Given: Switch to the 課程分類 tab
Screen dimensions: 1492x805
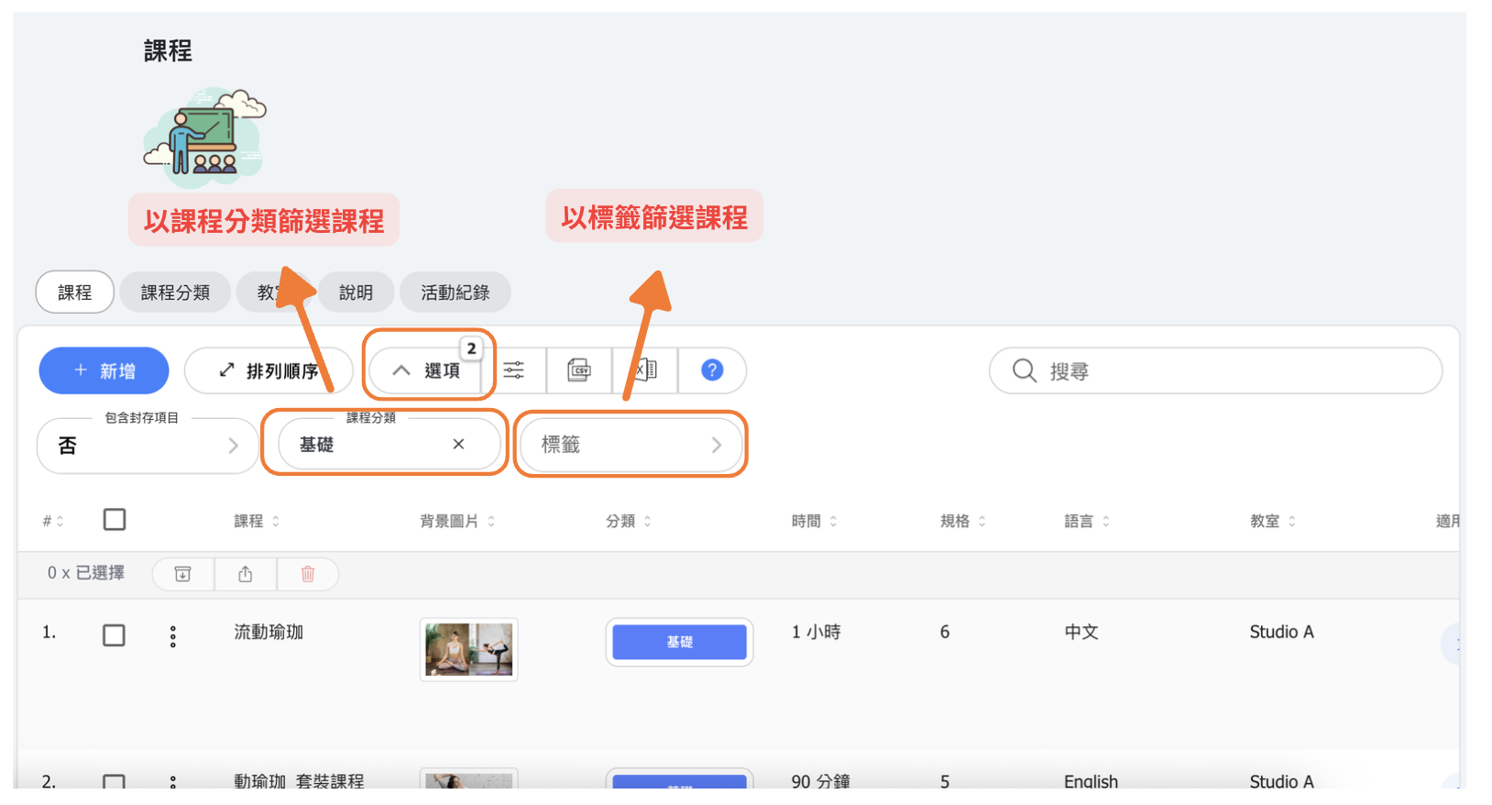Looking at the screenshot, I should (175, 292).
